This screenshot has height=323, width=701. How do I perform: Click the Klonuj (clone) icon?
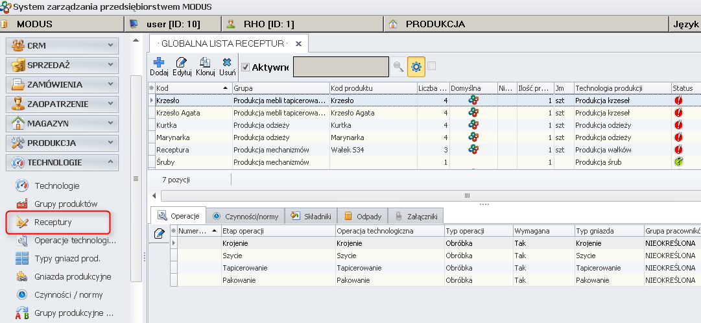click(x=205, y=62)
